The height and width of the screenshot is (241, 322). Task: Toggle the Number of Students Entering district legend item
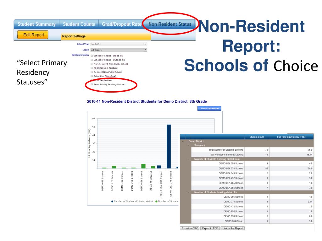[132, 201]
